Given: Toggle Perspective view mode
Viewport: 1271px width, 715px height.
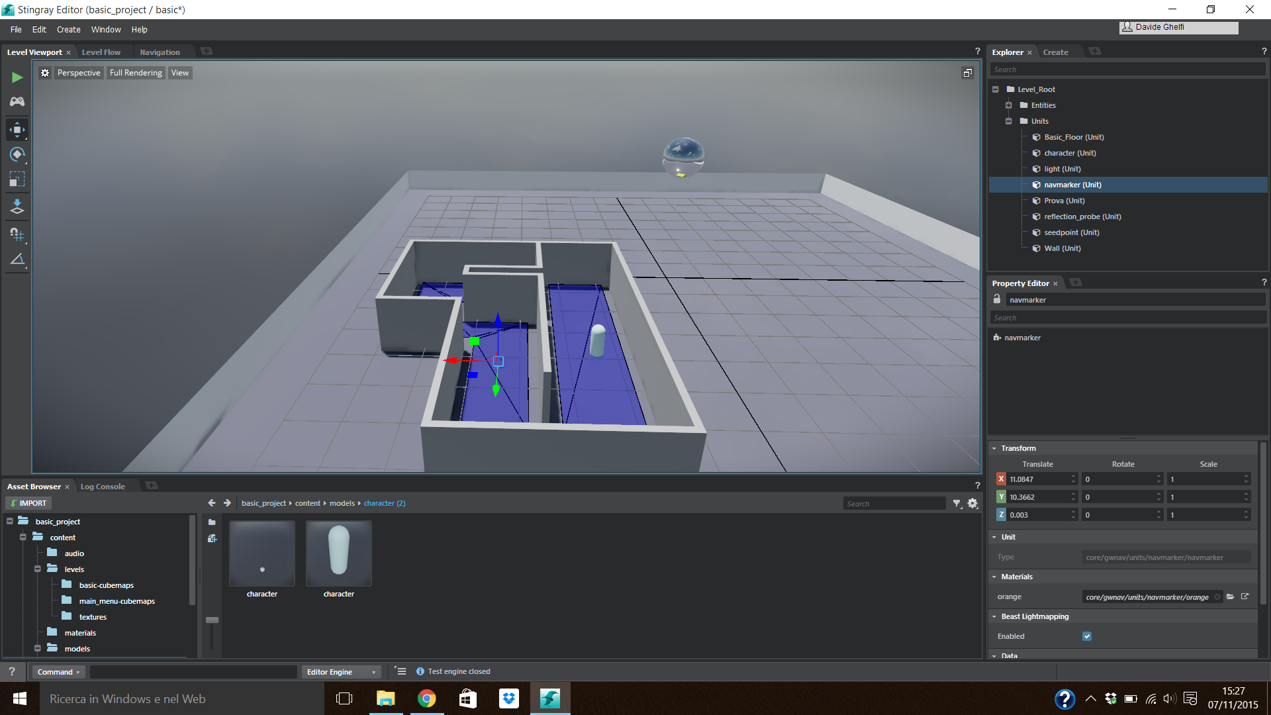Looking at the screenshot, I should click(78, 72).
